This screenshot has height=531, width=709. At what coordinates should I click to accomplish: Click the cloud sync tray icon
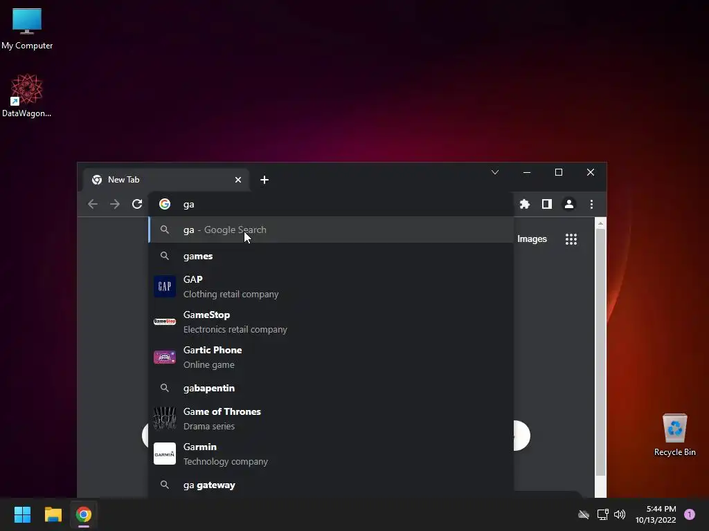[x=584, y=514]
